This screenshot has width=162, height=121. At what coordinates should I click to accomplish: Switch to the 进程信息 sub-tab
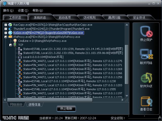point(34,105)
